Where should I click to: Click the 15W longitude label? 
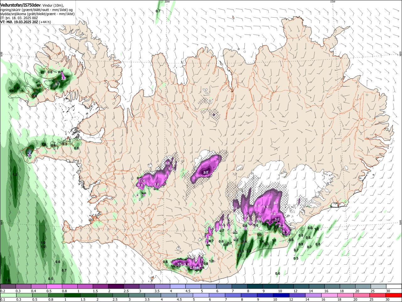pos(333,2)
